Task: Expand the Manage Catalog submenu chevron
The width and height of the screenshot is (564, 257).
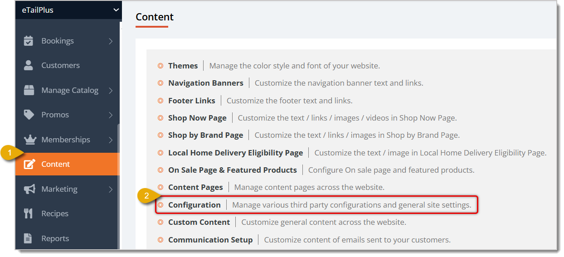Action: pyautogui.click(x=111, y=91)
